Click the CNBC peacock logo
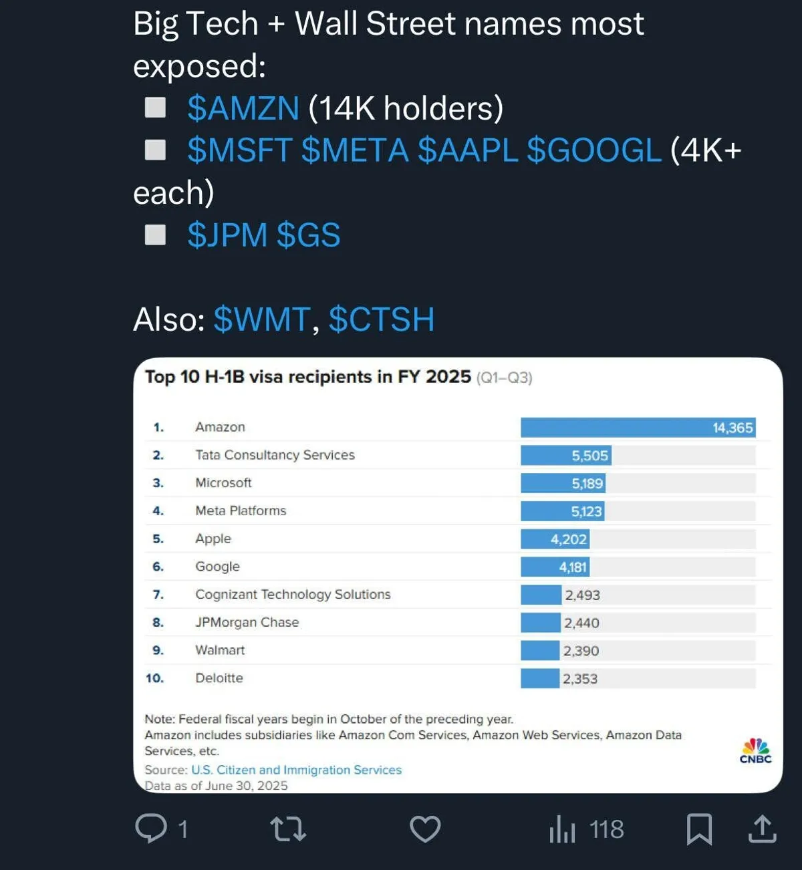 (x=755, y=750)
